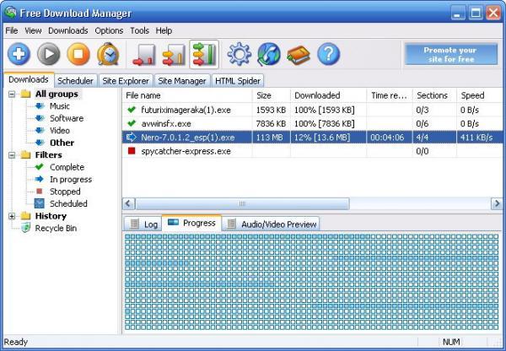Click red square beside spycatcher-express.exe
This screenshot has height=351, width=506.
point(132,151)
